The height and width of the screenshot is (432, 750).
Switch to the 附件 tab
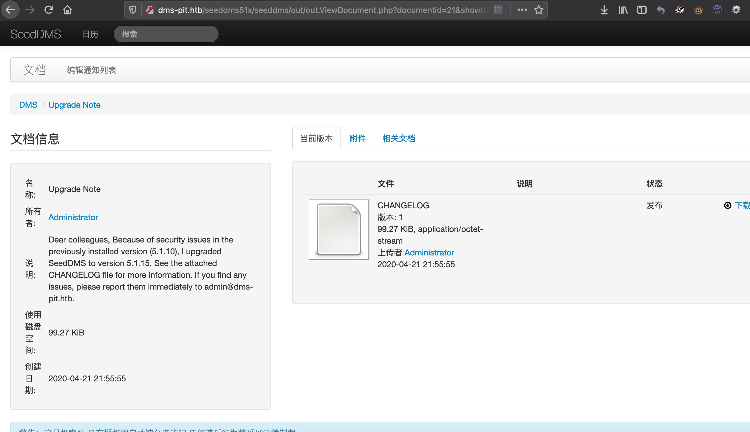(x=357, y=138)
